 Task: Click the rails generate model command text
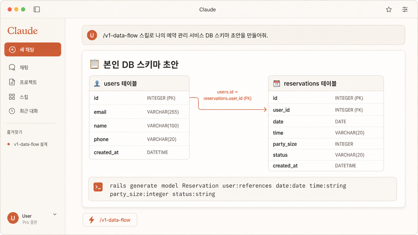(x=228, y=190)
